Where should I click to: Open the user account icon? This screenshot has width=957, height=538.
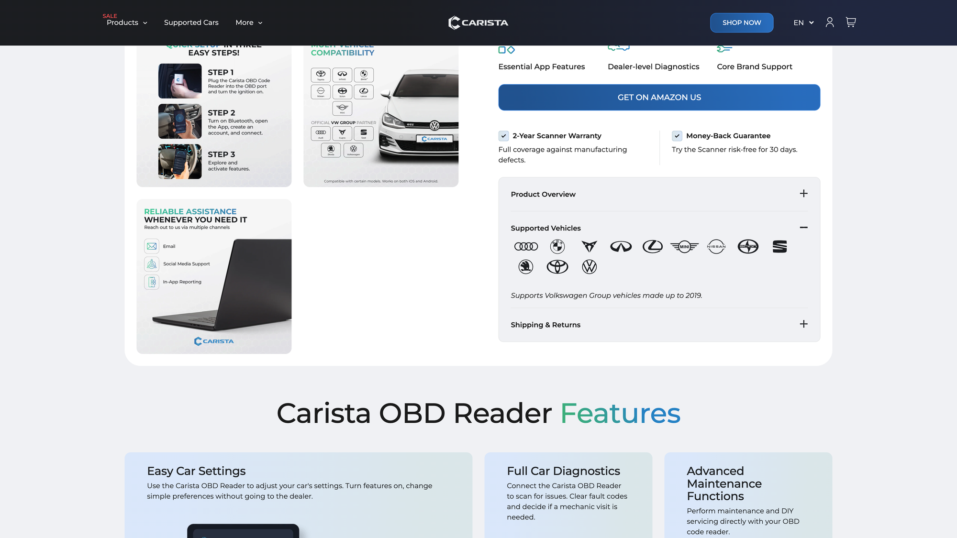pyautogui.click(x=830, y=22)
